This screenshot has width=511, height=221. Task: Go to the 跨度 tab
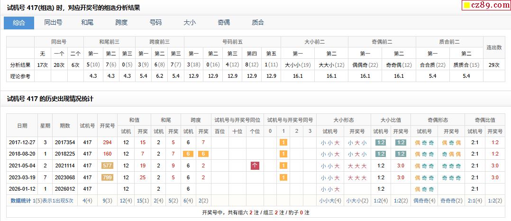point(121,22)
